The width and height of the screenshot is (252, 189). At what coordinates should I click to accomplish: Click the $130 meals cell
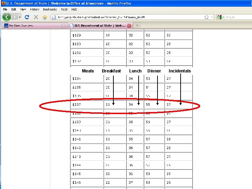point(87,44)
